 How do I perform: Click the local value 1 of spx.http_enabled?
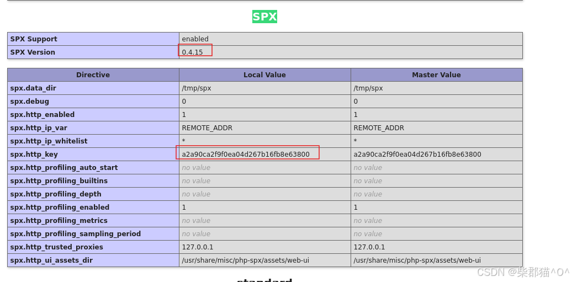184,115
